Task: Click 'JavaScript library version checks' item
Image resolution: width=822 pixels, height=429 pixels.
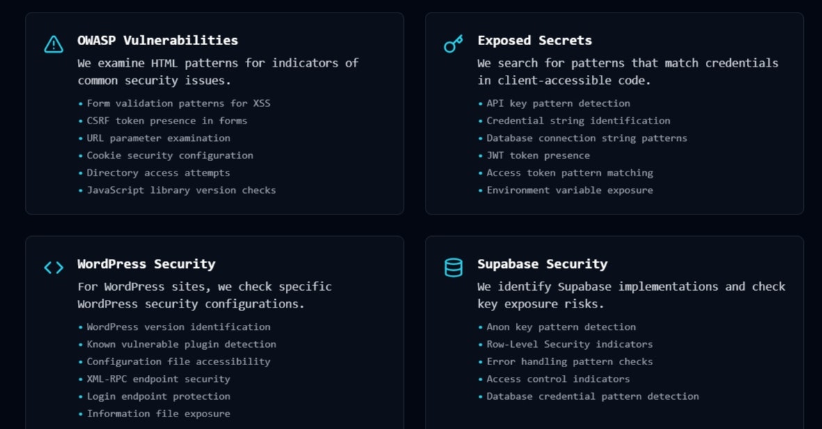Action: (181, 190)
